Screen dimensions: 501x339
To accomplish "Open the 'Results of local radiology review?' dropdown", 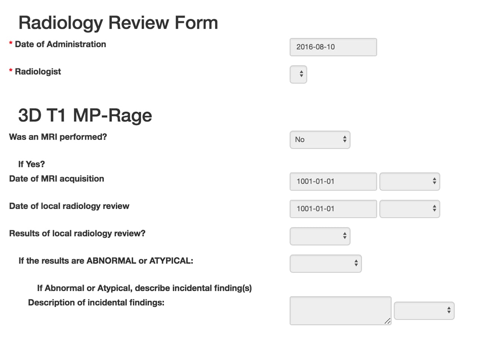I will coord(320,236).
